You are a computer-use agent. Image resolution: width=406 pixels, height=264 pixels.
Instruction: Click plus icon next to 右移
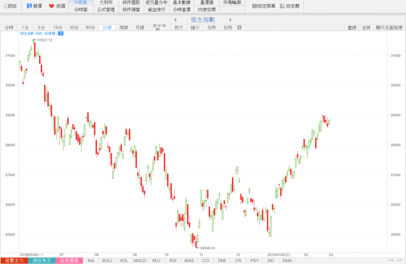[239, 27]
